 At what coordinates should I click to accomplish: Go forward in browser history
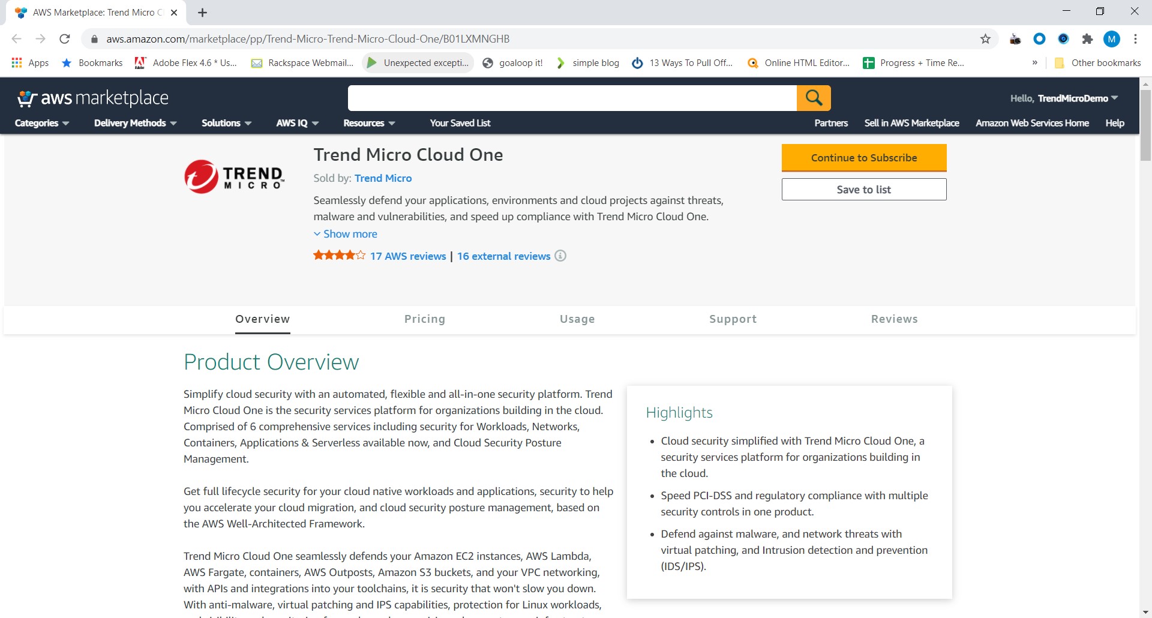tap(40, 39)
